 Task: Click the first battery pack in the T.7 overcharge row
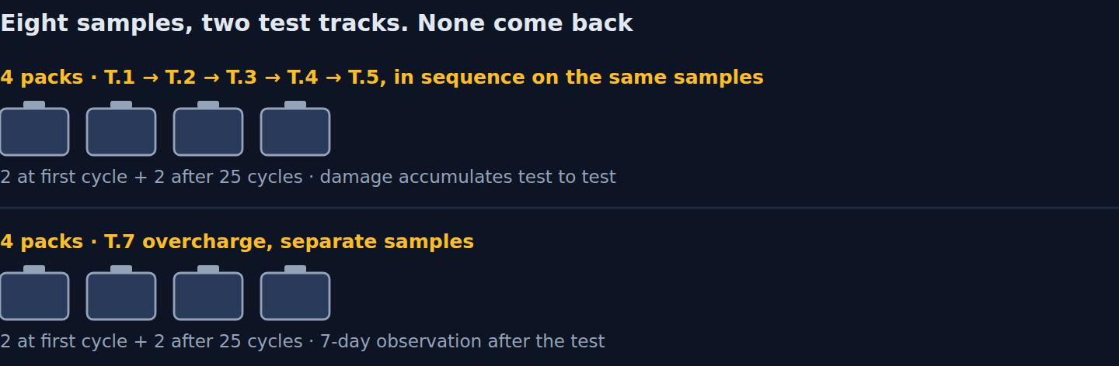coord(34,293)
